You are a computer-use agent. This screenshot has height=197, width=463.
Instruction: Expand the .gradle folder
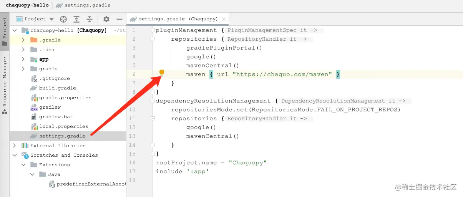(23, 40)
